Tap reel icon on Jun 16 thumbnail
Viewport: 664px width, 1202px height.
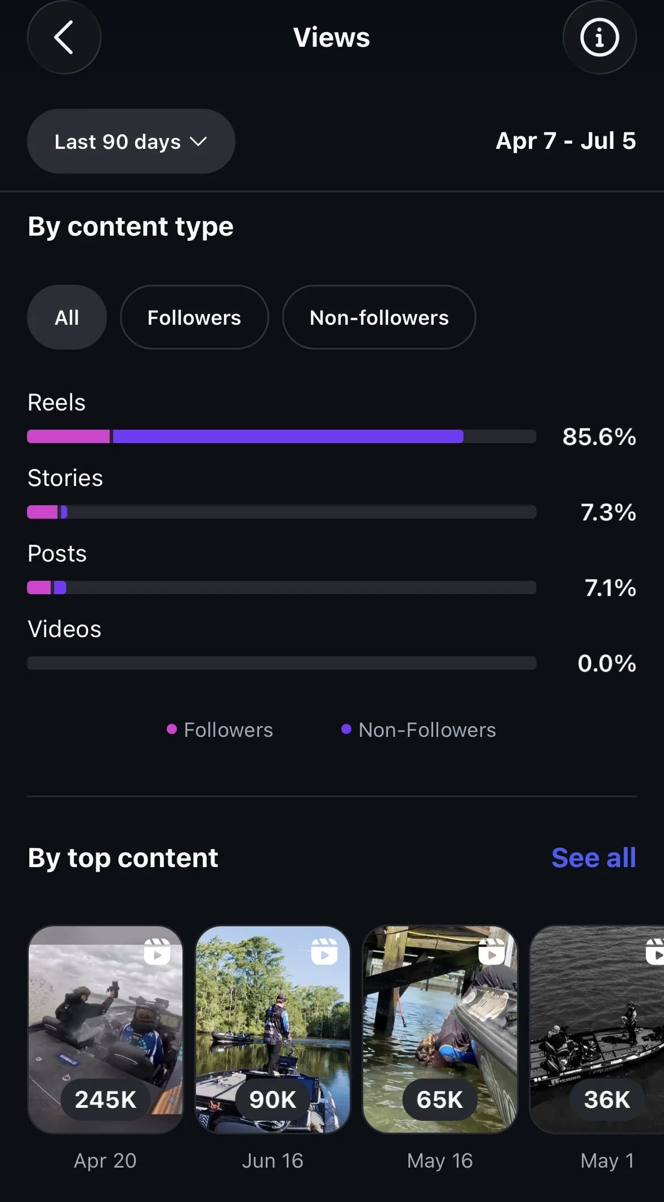pyautogui.click(x=324, y=952)
